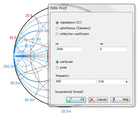
Task: Click the re input field with 2000
Action: point(69,49)
